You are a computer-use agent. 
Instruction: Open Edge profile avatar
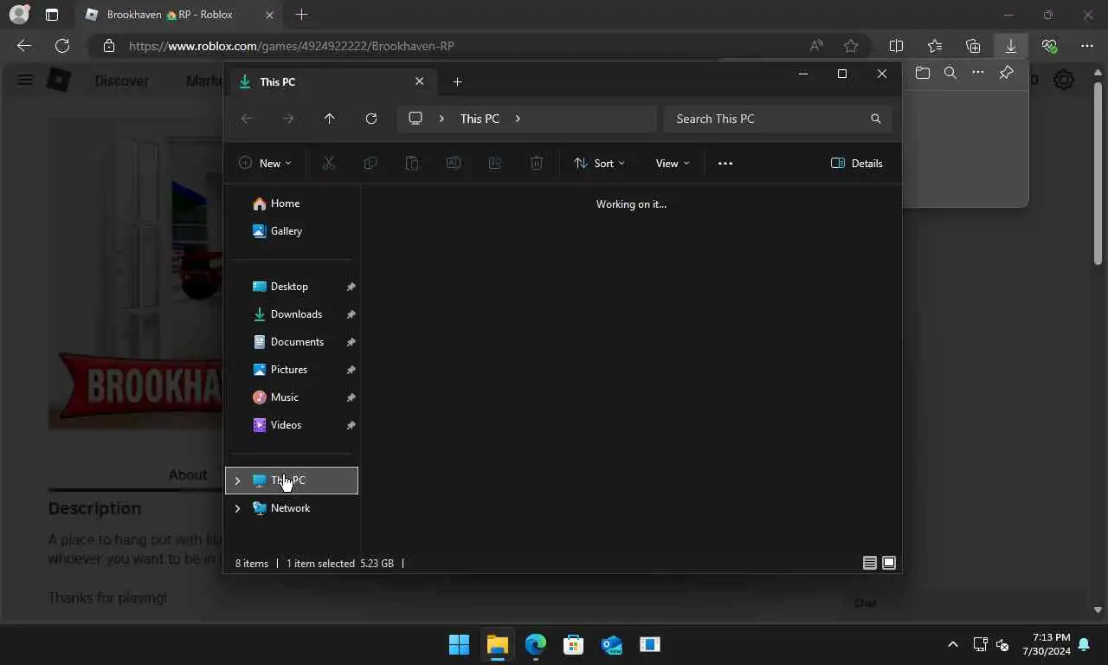pos(19,15)
